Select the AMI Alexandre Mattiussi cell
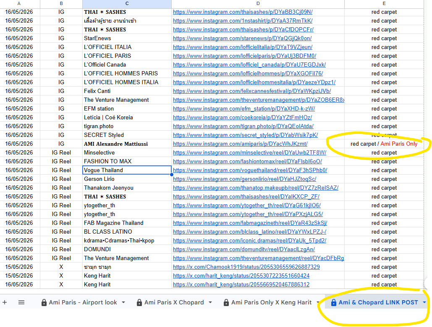432x327 pixels. [x=127, y=144]
